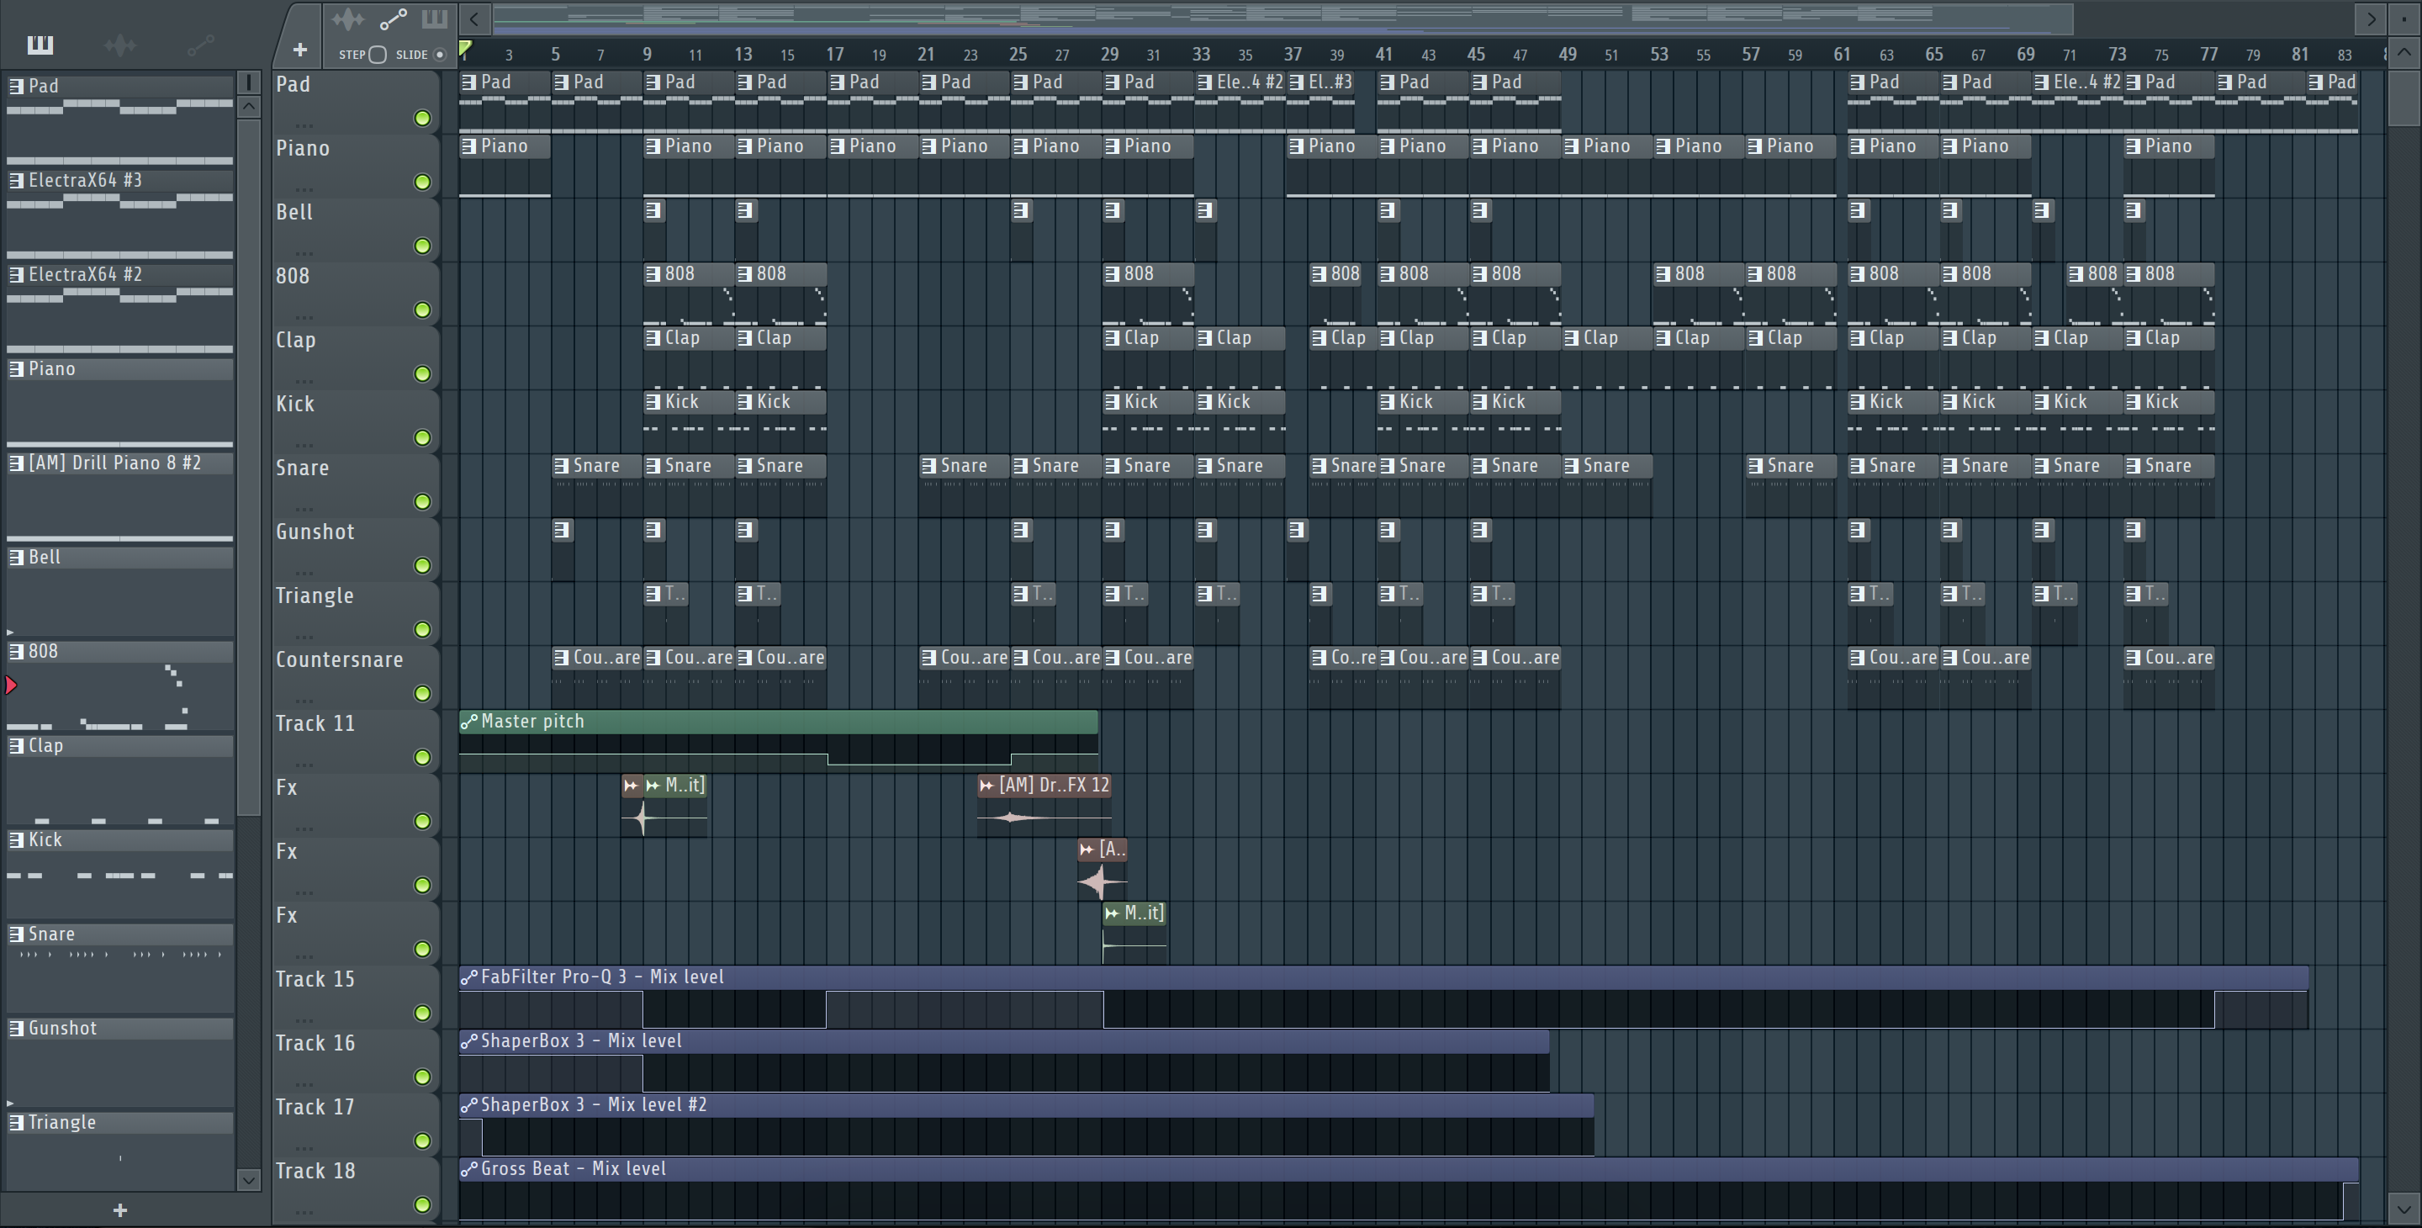Click the automation line icon above SLIDE
Viewport: 2422px width, 1228px height.
tap(393, 19)
